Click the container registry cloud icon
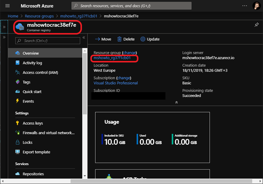The image size is (263, 184). pos(20,27)
